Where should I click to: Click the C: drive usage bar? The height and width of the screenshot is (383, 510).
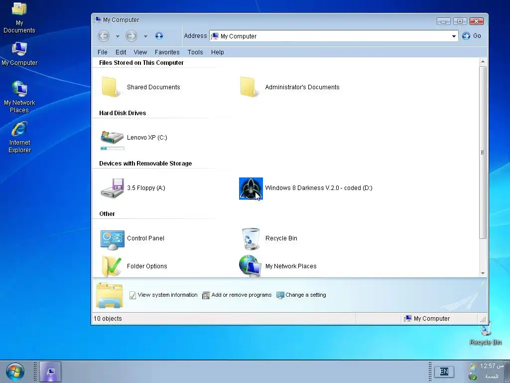tap(112, 149)
